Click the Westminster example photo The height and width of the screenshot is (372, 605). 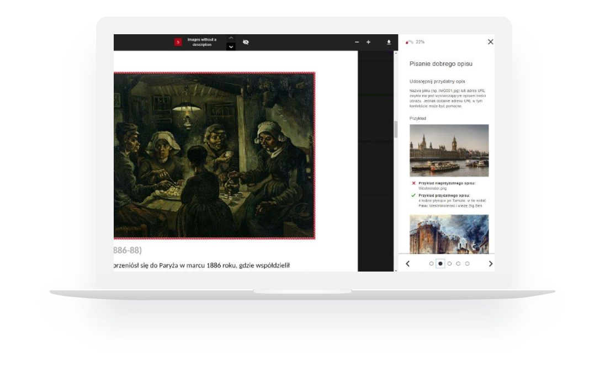point(449,150)
